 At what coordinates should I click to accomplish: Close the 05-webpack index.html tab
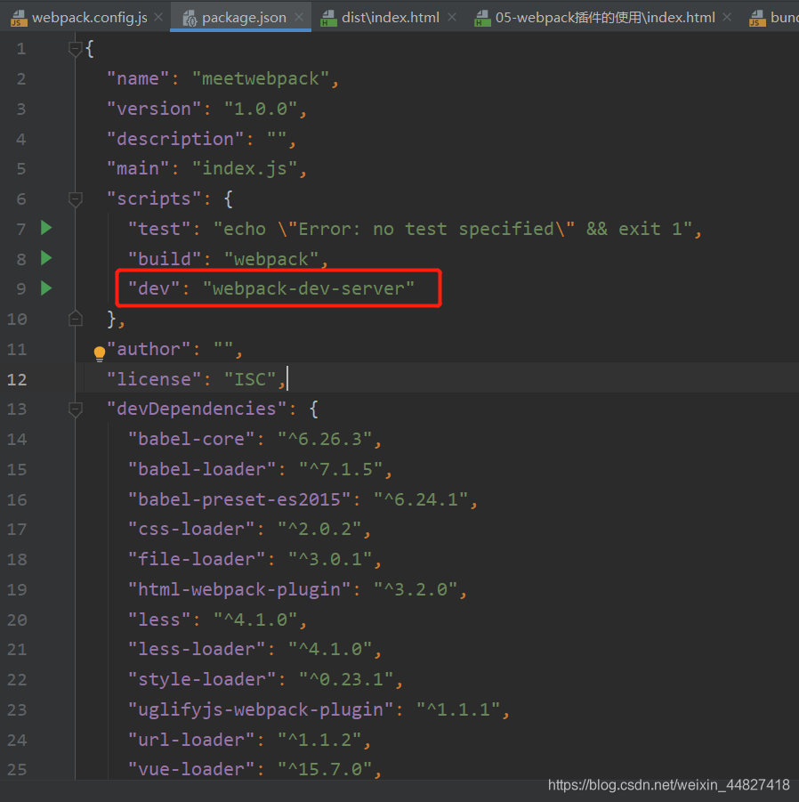click(x=727, y=18)
